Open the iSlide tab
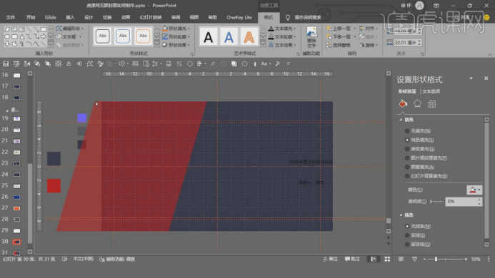Viewport: 495px width, 278px height. (50, 17)
